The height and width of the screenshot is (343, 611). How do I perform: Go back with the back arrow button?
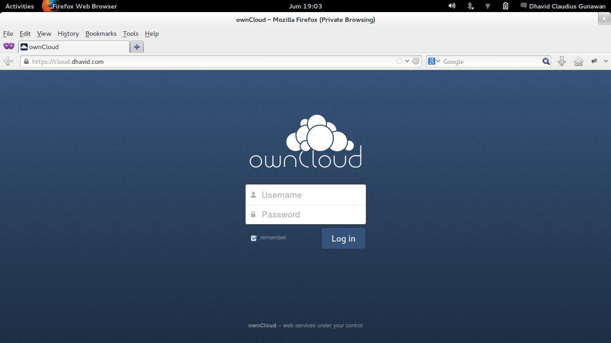8,62
